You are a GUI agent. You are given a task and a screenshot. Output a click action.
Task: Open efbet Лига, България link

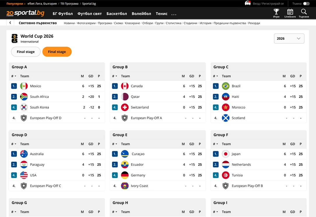(x=42, y=3)
